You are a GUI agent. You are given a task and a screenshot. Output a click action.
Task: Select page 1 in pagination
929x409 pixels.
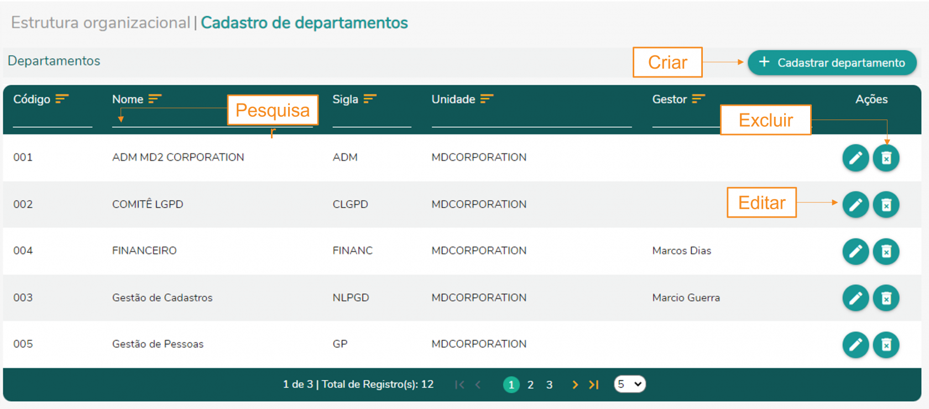point(511,385)
